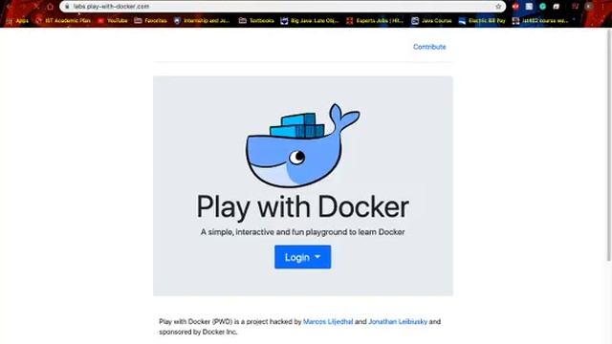Click the Play with Docker heading
Viewport: 612px width, 344px height.
[x=302, y=206]
